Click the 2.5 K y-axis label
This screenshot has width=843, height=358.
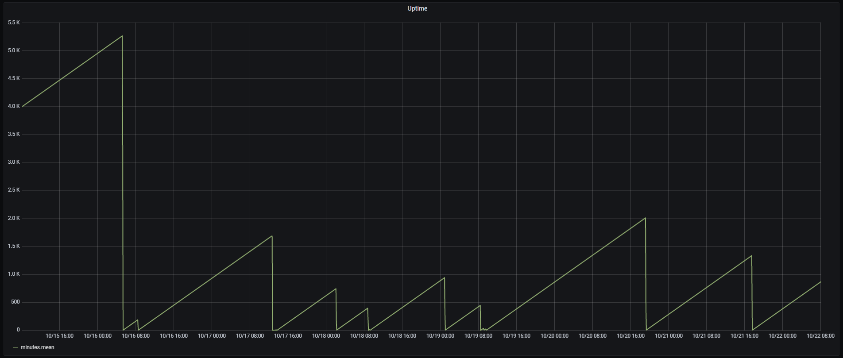[14, 190]
